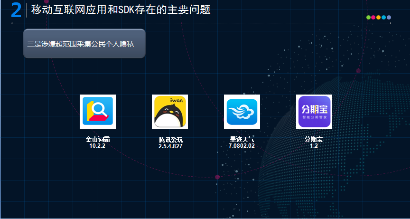
Task: Click the 墨迹天气 cloud icon
Action: click(242, 112)
